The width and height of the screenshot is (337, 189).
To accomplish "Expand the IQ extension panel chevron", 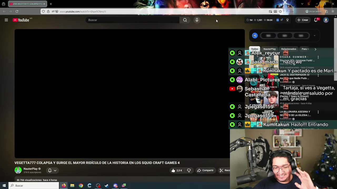I will click(314, 36).
